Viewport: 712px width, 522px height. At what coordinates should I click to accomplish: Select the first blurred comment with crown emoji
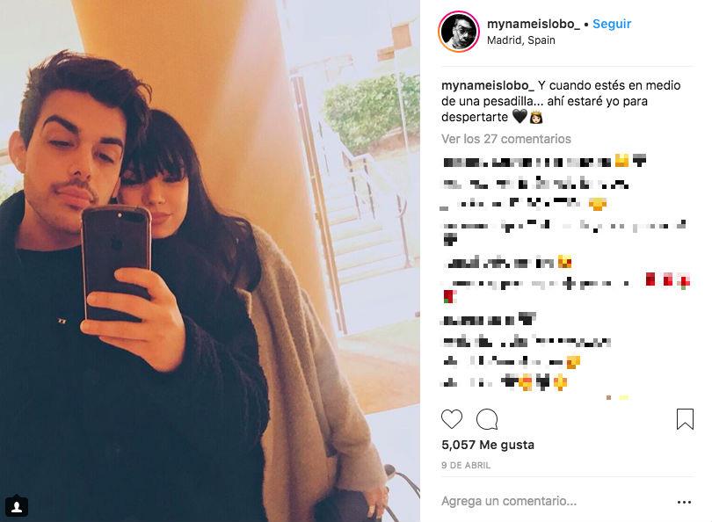544,161
